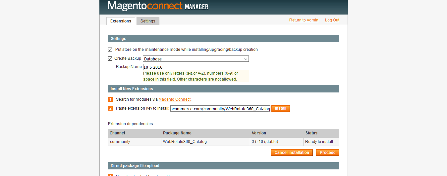Click the Install button
Screen dimensions: 447x176
coord(281,109)
